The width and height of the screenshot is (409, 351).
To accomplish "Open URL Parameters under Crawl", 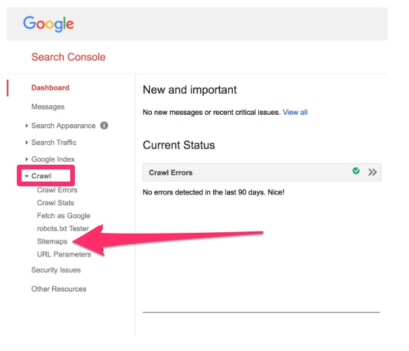I will coord(64,254).
